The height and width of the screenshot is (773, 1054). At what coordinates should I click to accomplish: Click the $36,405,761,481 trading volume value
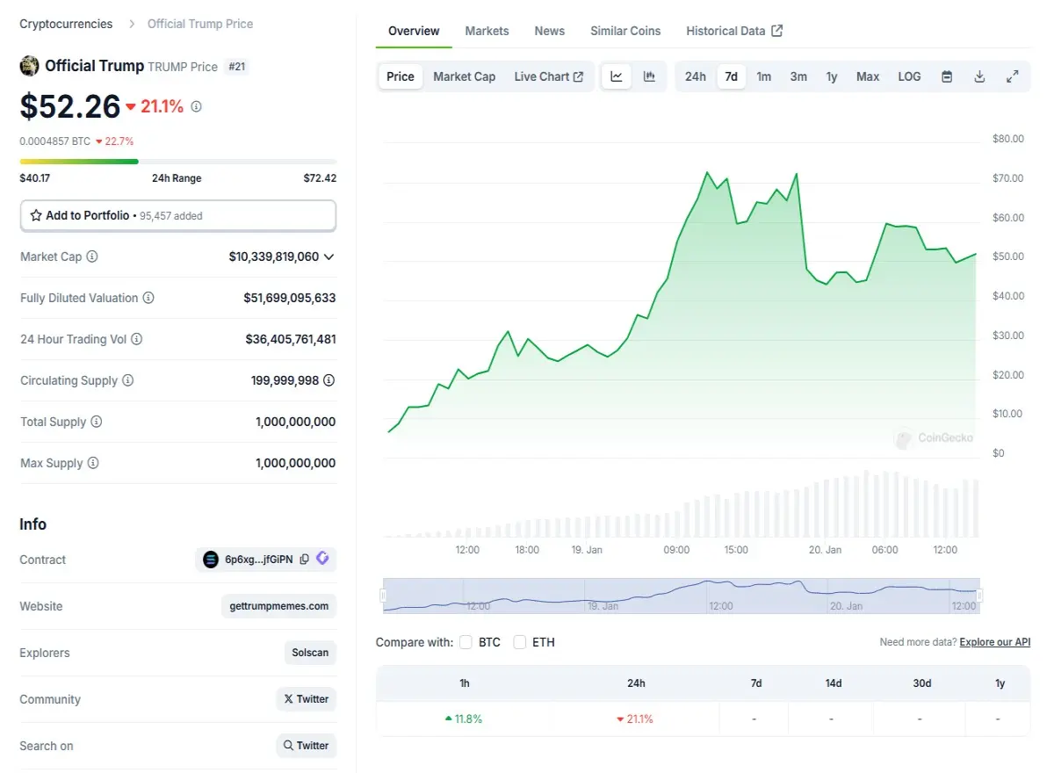point(291,339)
